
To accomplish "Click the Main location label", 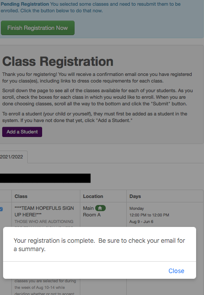I will (88, 208).
